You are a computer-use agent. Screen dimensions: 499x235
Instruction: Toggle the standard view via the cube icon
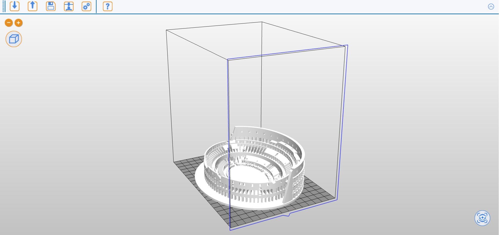pos(13,39)
